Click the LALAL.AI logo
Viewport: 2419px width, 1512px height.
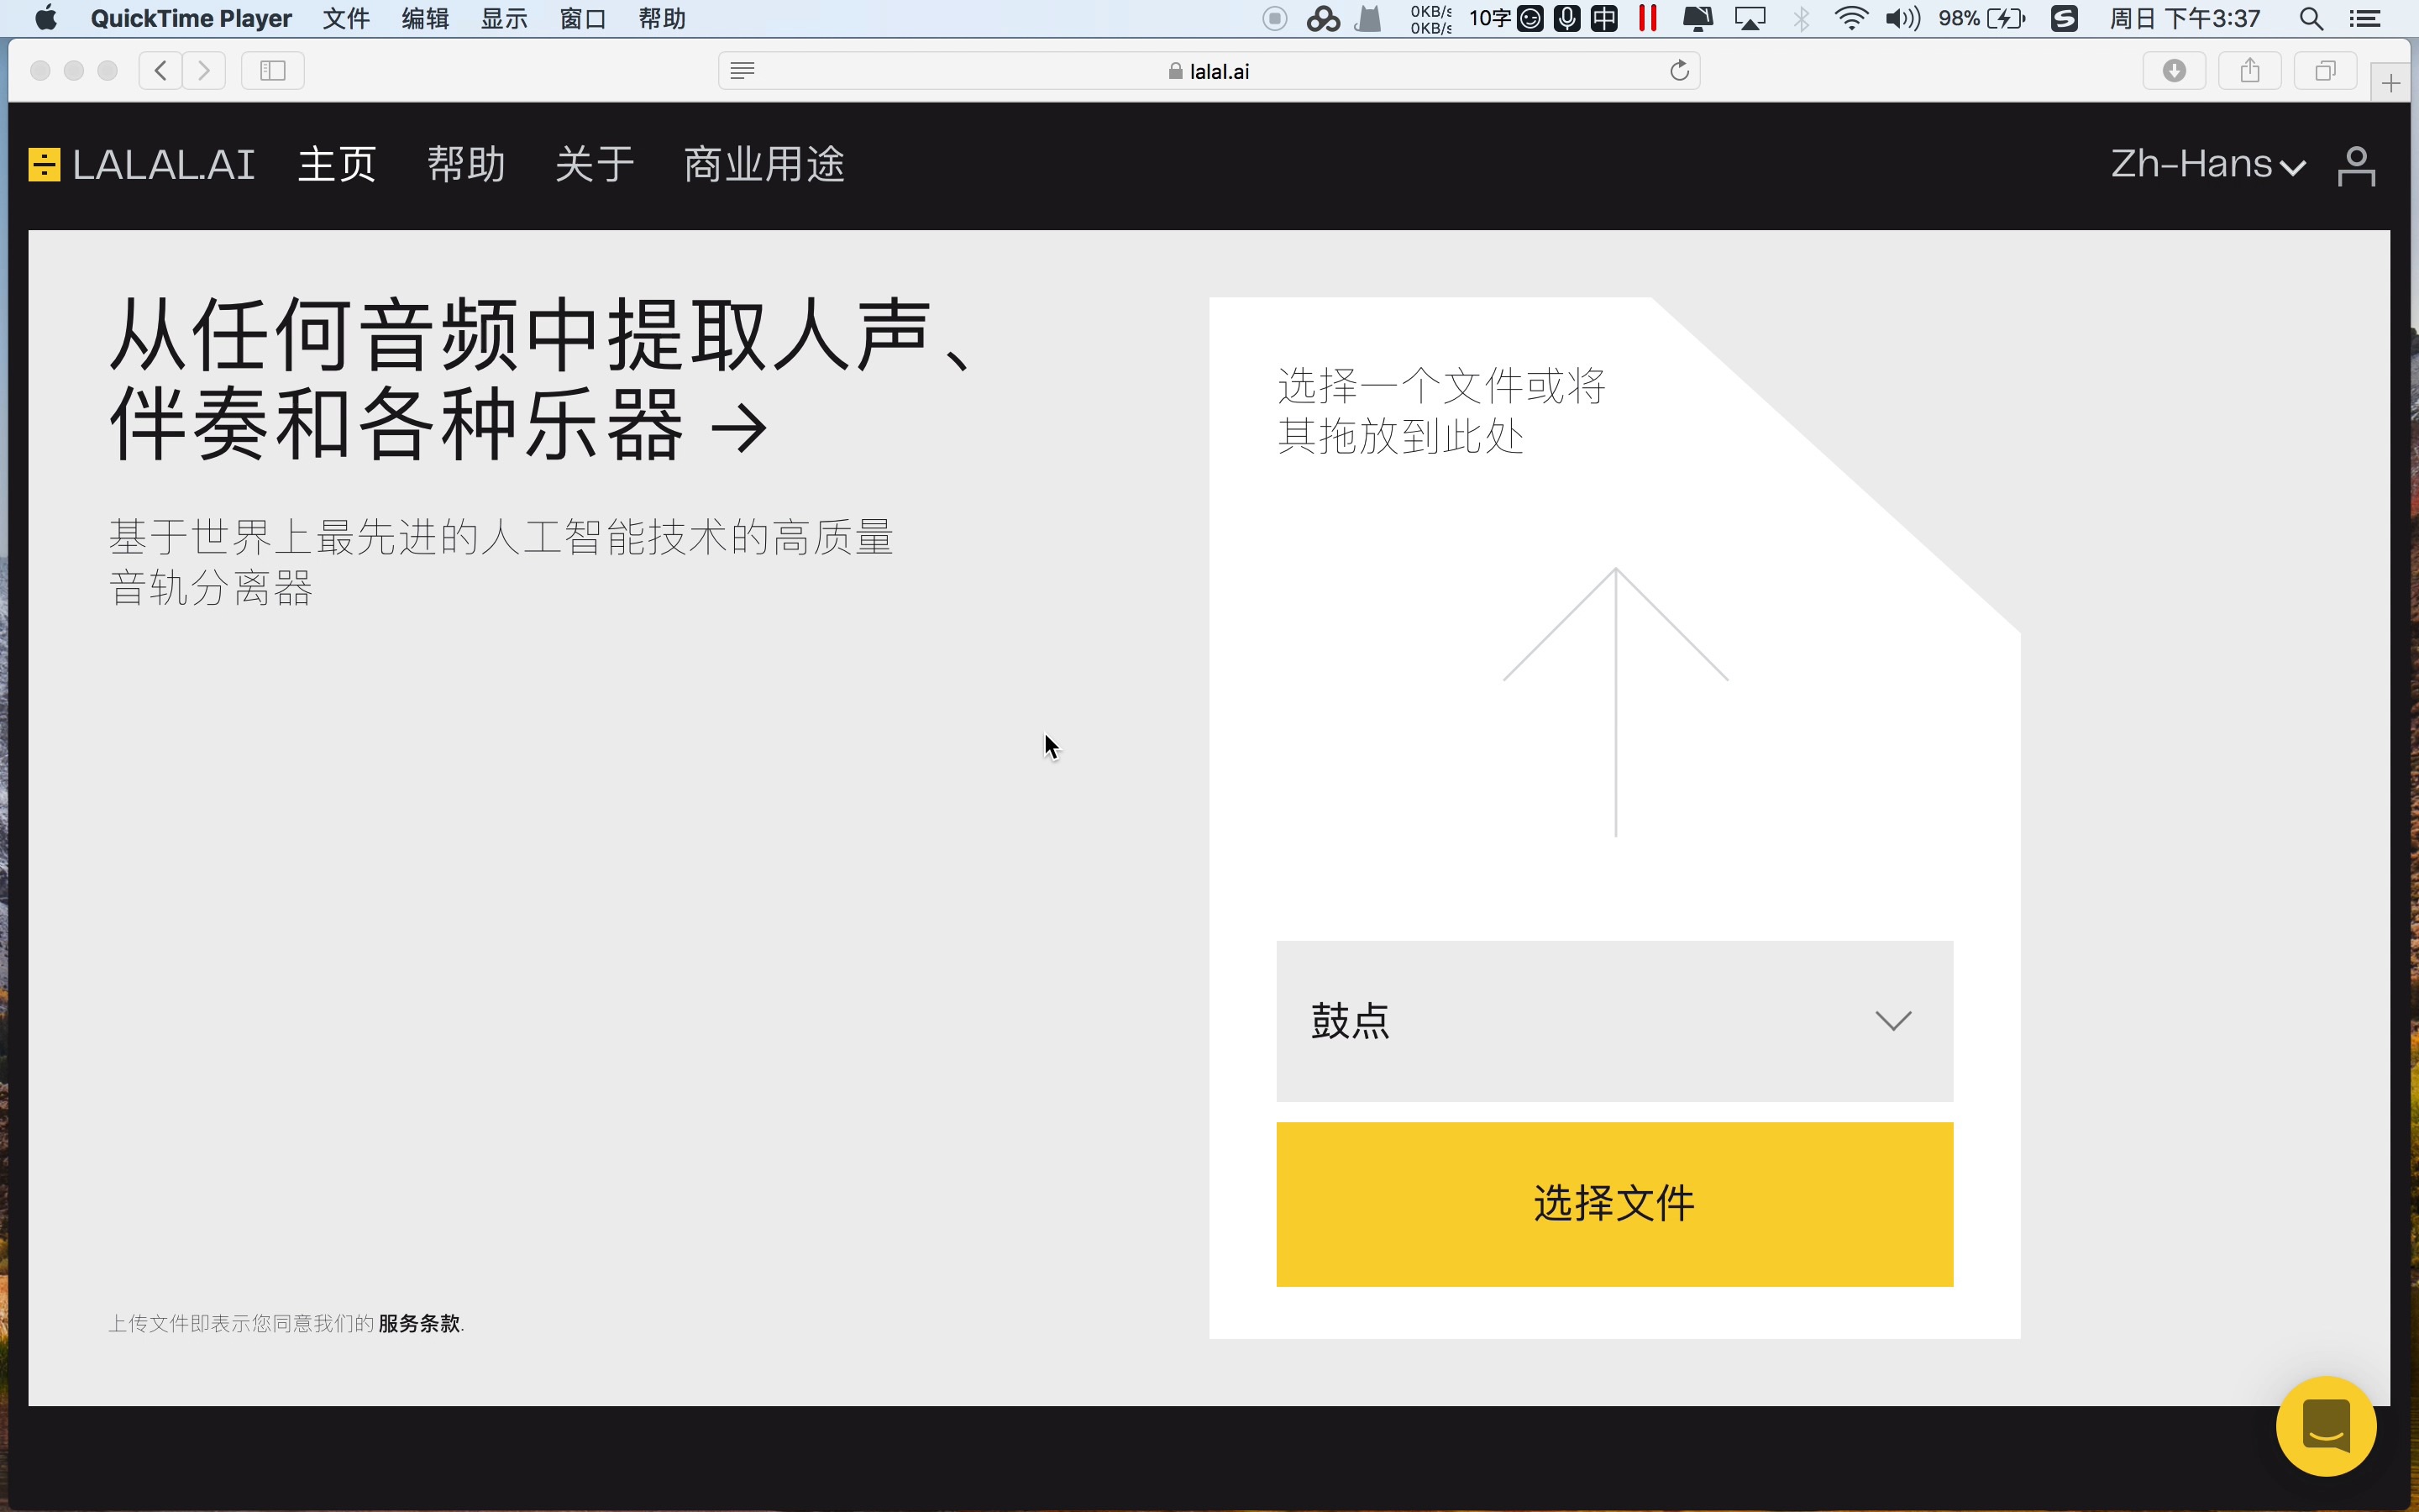pos(142,164)
